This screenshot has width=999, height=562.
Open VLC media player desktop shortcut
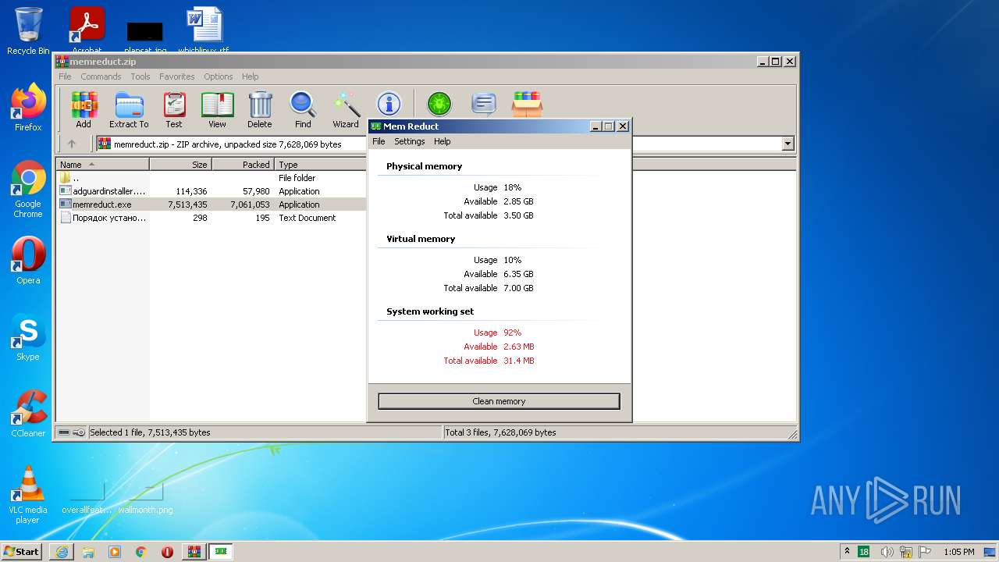click(x=28, y=495)
